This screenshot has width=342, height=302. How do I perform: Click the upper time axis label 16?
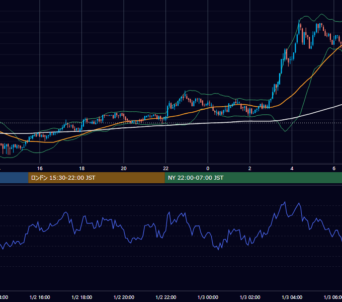click(40, 168)
